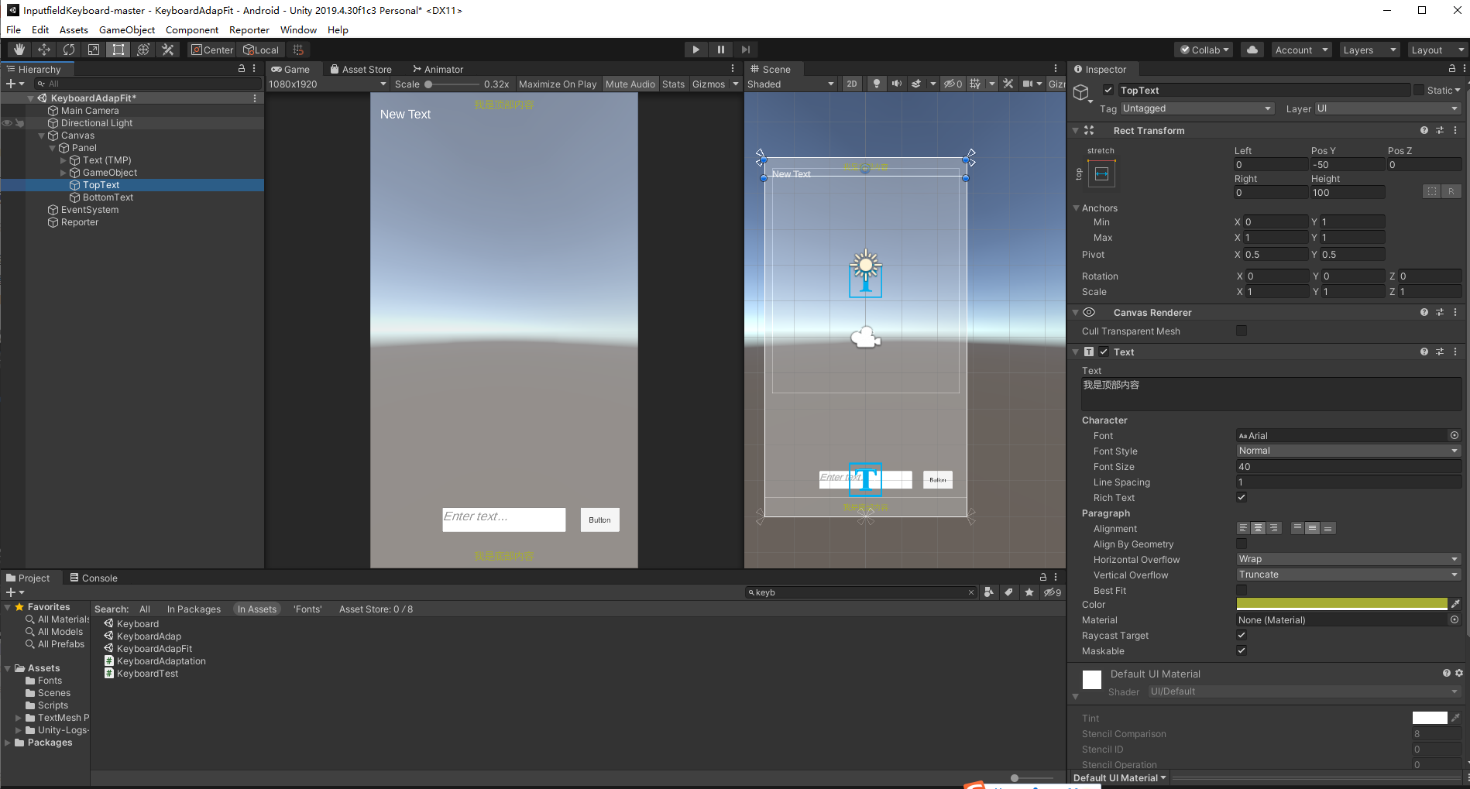Collapse the Canvas tree node

tap(42, 136)
